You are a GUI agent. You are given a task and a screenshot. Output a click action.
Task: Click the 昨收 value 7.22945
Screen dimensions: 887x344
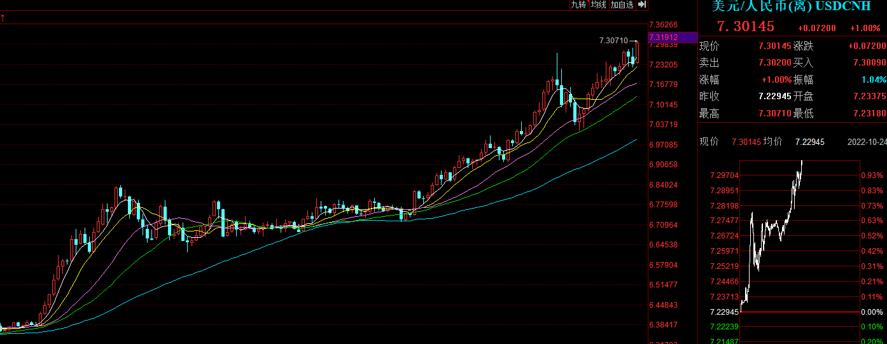point(774,97)
